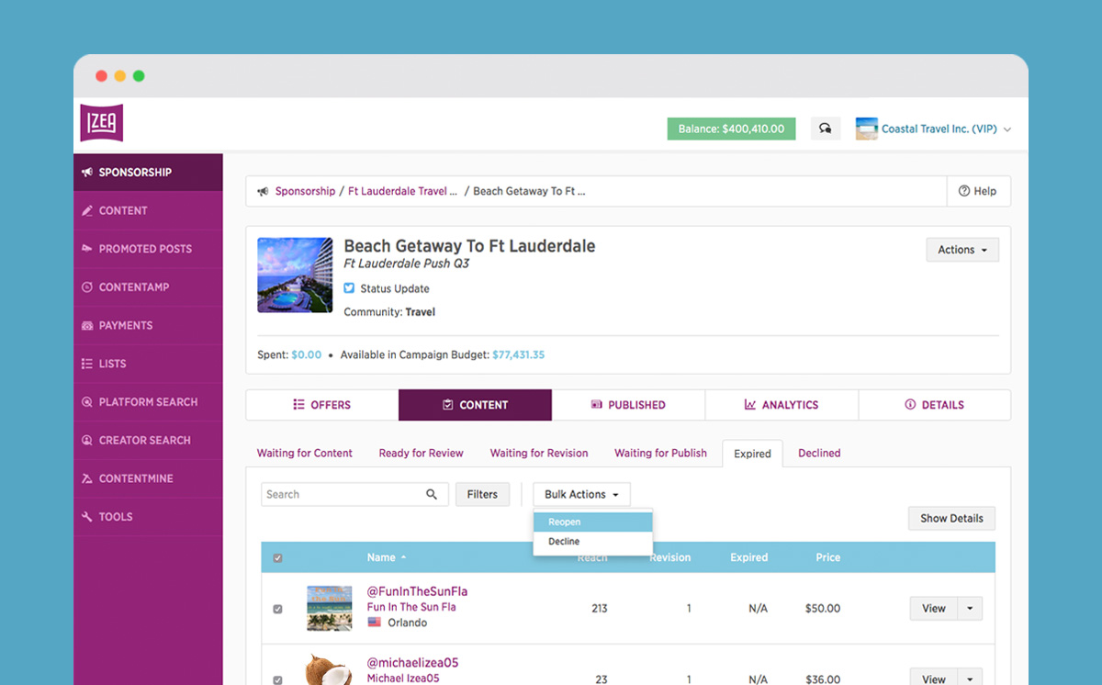Open Payments in the sidebar

pyautogui.click(x=148, y=325)
